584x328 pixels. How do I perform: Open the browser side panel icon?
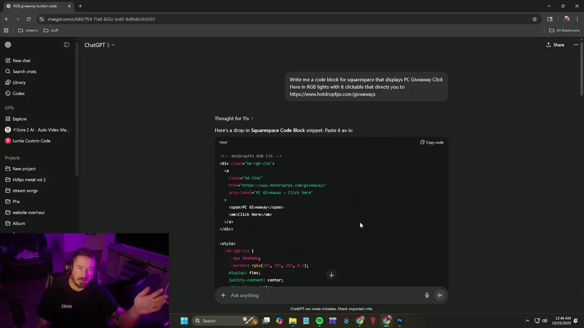click(x=550, y=19)
